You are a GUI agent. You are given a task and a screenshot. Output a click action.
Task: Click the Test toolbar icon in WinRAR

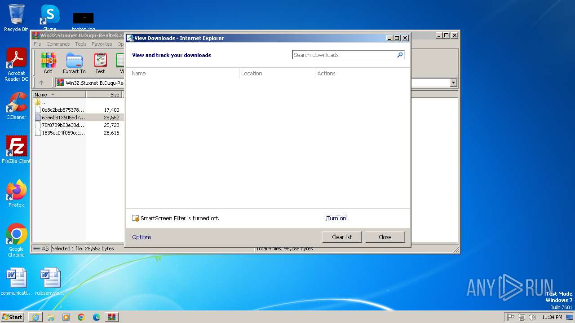pos(100,63)
